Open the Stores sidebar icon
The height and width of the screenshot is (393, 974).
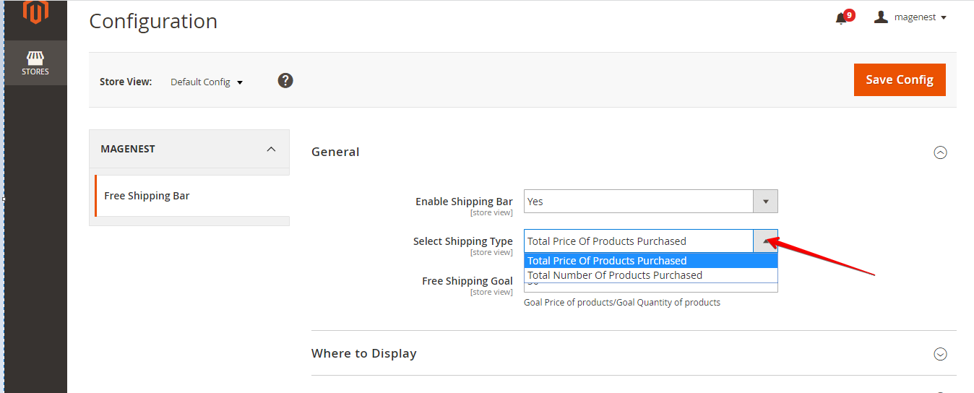tap(35, 57)
